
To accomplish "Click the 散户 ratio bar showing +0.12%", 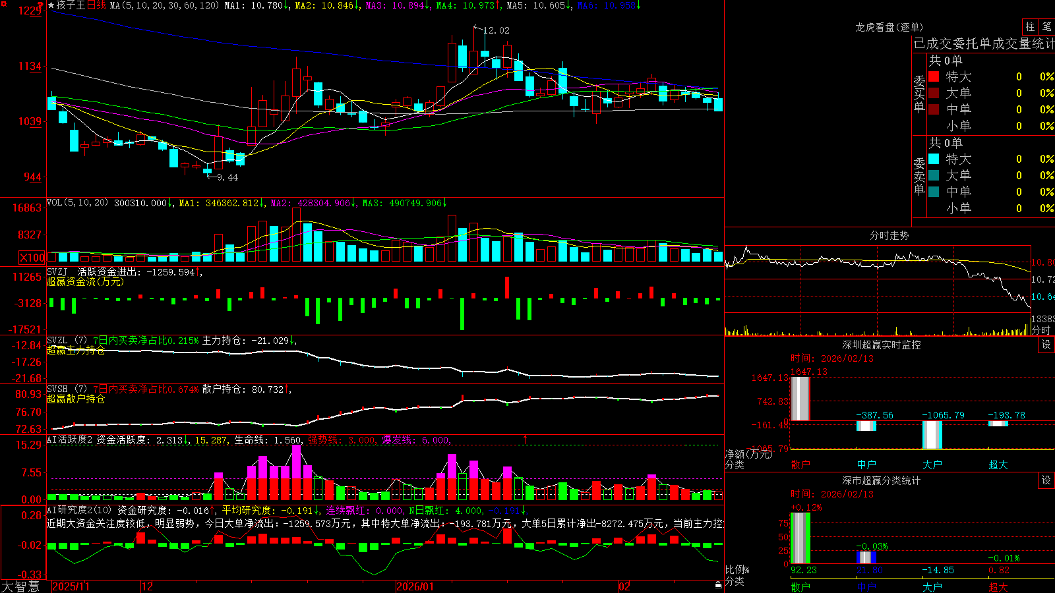I will 800,538.
